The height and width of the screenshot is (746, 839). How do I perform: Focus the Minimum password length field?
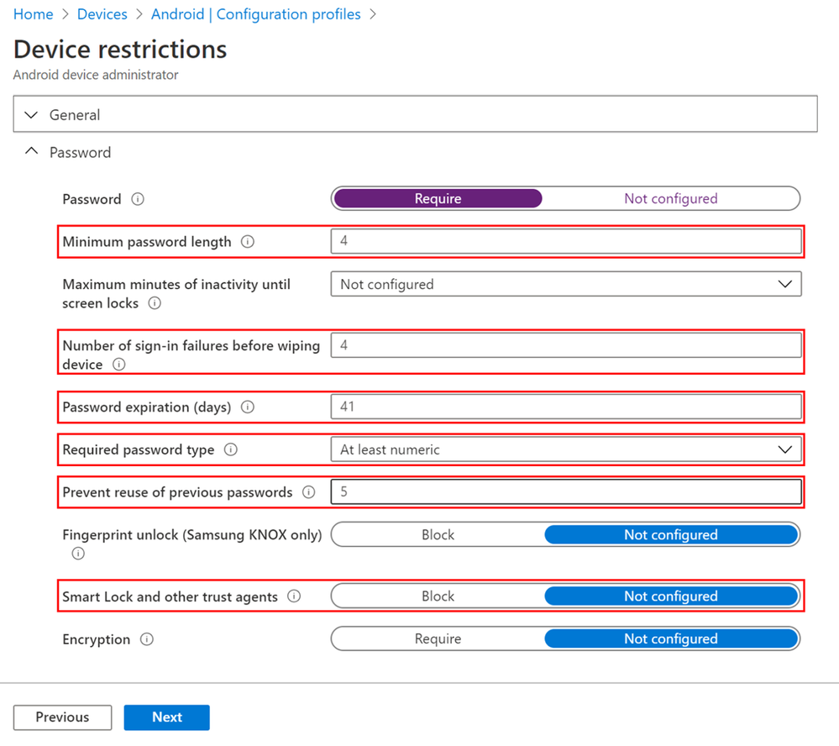(566, 241)
